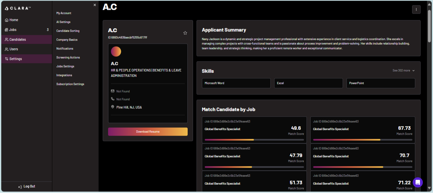Click the 49.6 match score progress bar
Screen dimensions: 433x193
[x=254, y=140]
